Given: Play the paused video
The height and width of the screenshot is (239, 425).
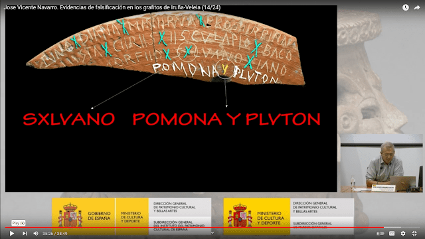Looking at the screenshot, I should click(12, 233).
